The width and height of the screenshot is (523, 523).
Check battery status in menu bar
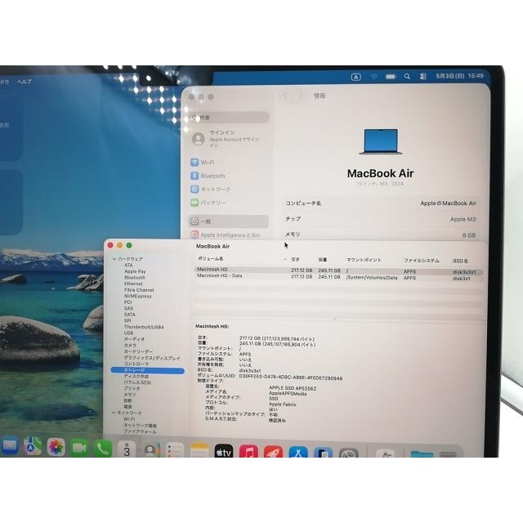click(x=391, y=77)
